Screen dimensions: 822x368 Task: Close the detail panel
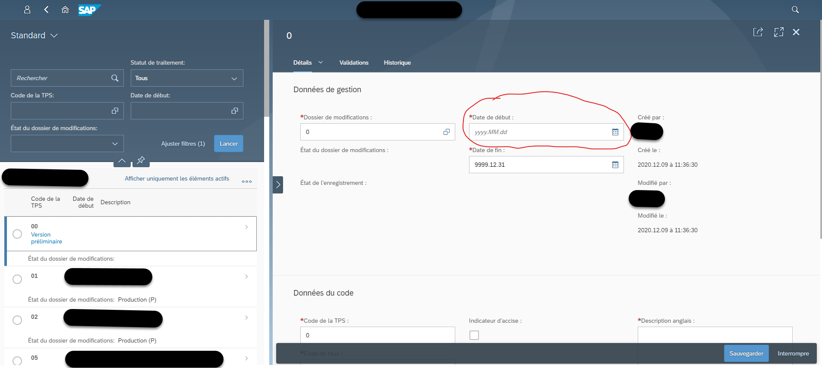(796, 32)
